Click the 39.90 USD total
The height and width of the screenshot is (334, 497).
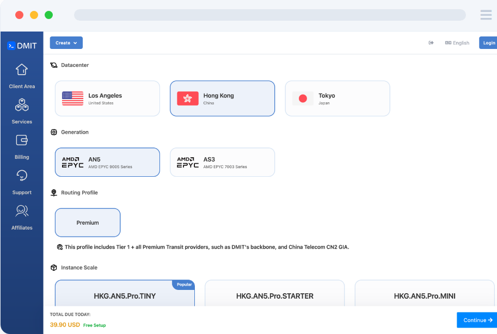pos(65,325)
